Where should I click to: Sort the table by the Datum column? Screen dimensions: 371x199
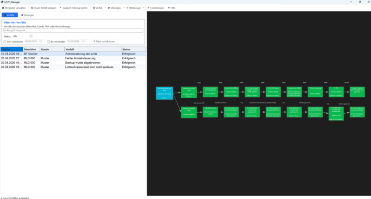coord(12,49)
